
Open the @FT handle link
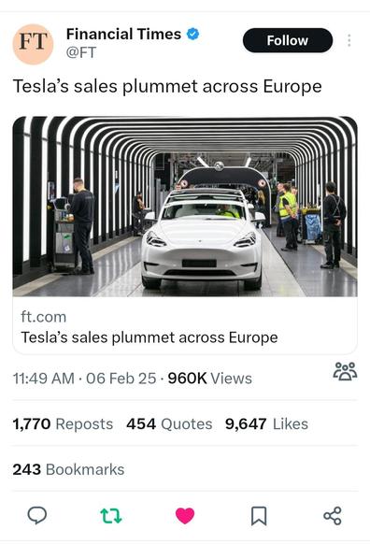81,52
